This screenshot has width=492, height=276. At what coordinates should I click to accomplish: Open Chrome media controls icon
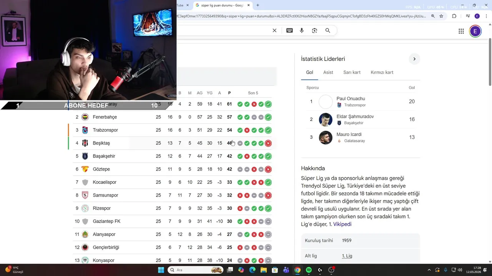coord(468,16)
